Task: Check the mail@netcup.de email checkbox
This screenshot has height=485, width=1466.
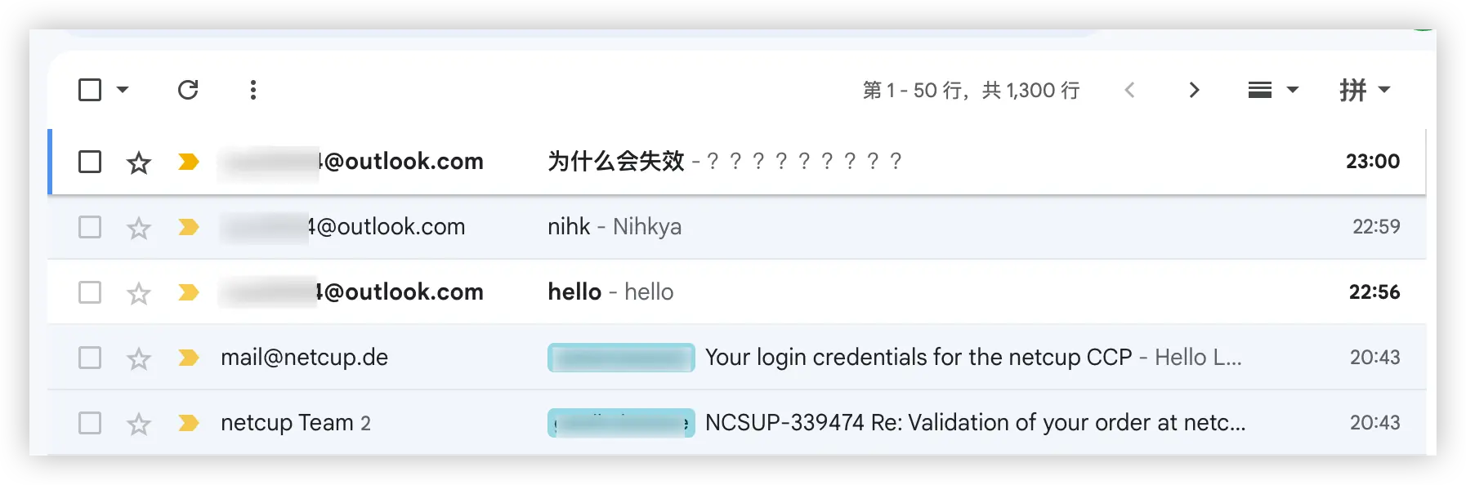Action: pos(90,358)
